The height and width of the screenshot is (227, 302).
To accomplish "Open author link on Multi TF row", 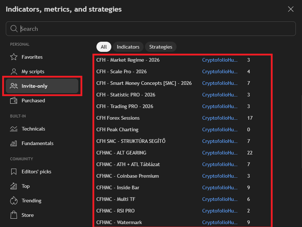I will [x=220, y=199].
